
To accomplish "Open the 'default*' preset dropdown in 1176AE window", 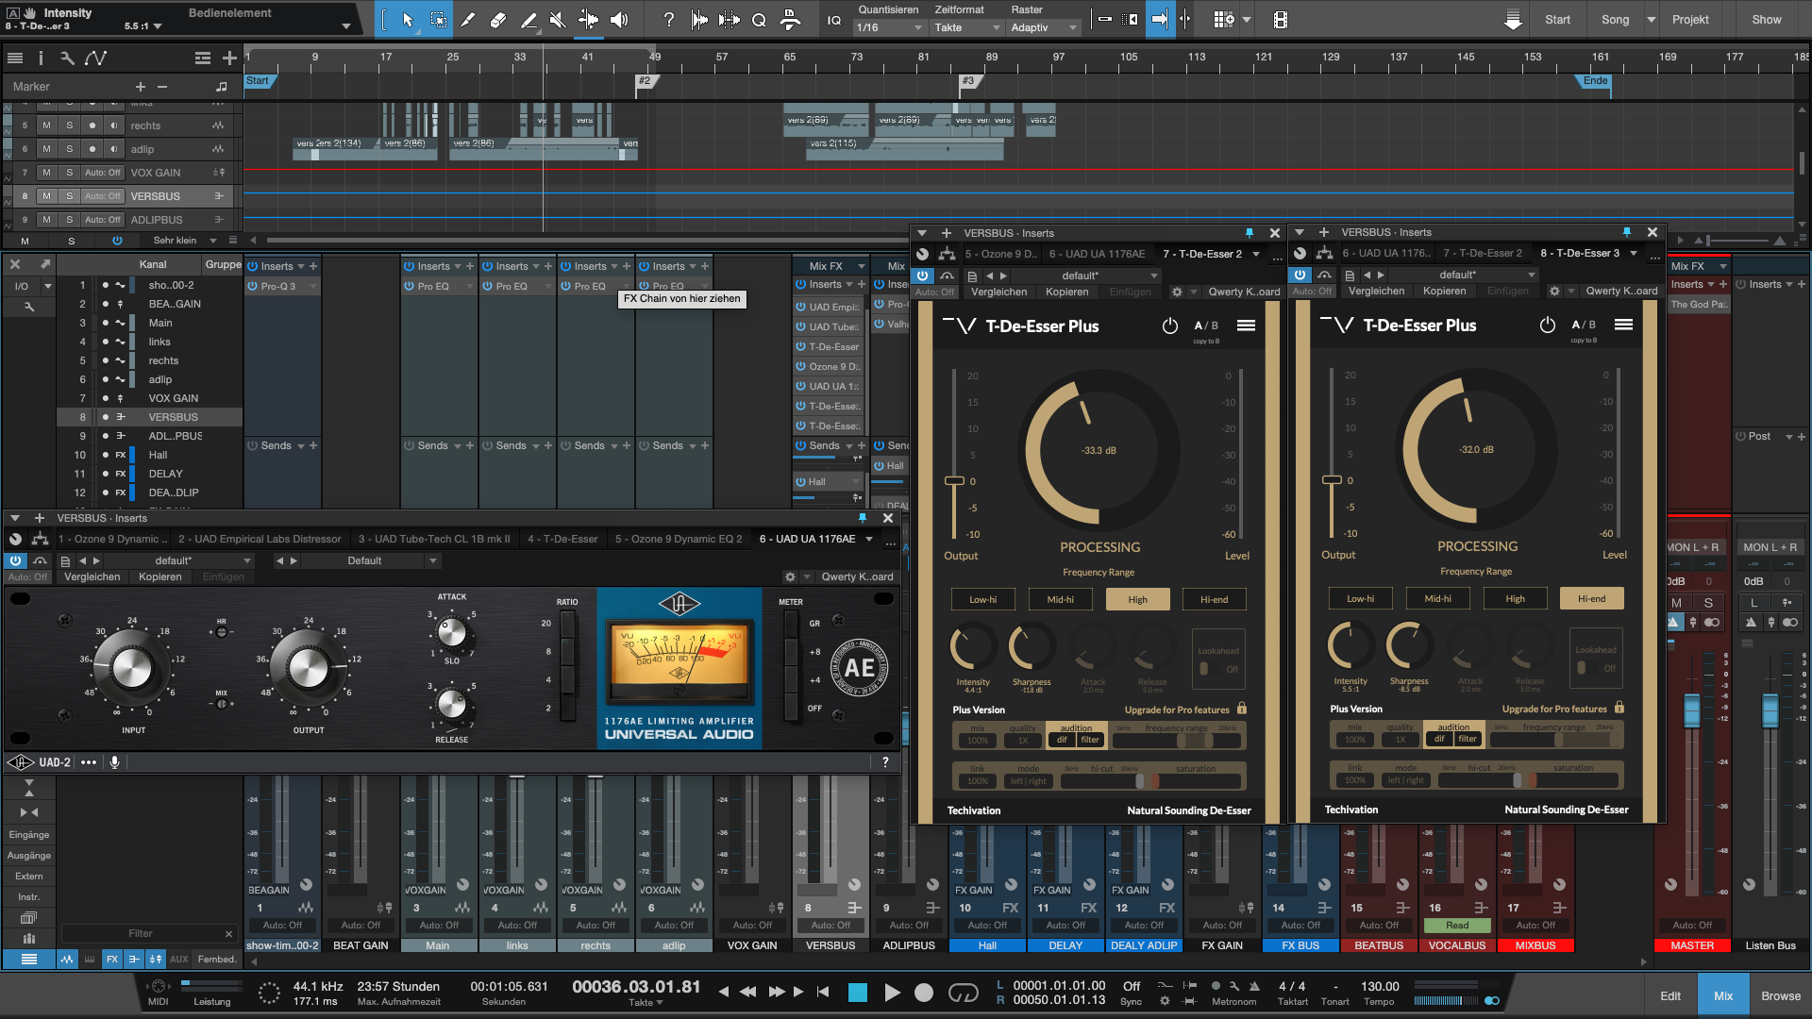I will pyautogui.click(x=179, y=560).
